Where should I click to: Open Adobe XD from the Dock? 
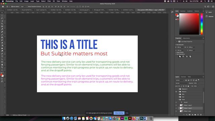tap(122, 118)
